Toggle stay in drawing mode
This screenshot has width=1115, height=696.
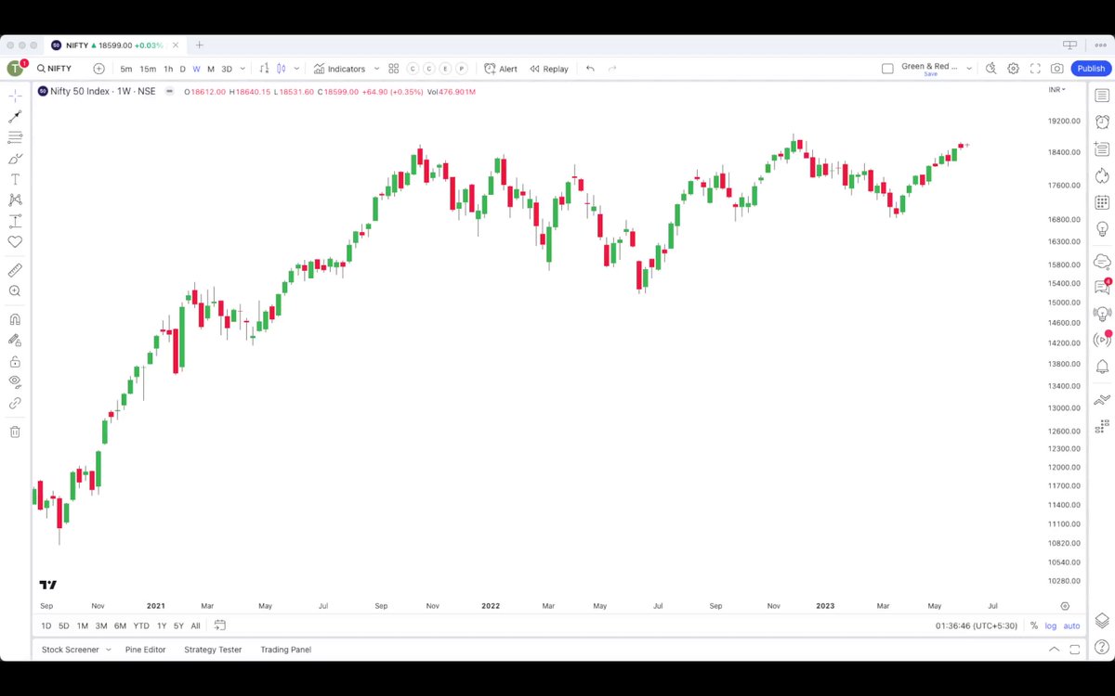15,341
